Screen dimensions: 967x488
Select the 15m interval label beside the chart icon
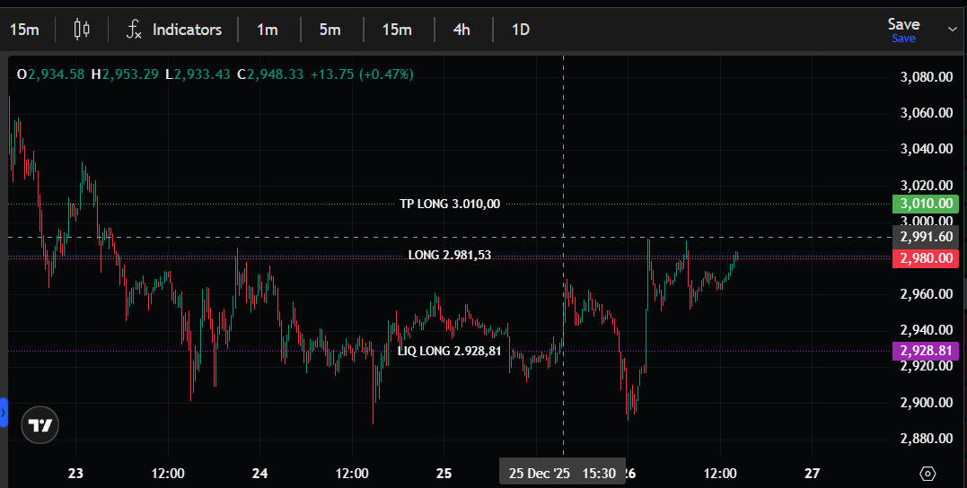click(24, 30)
